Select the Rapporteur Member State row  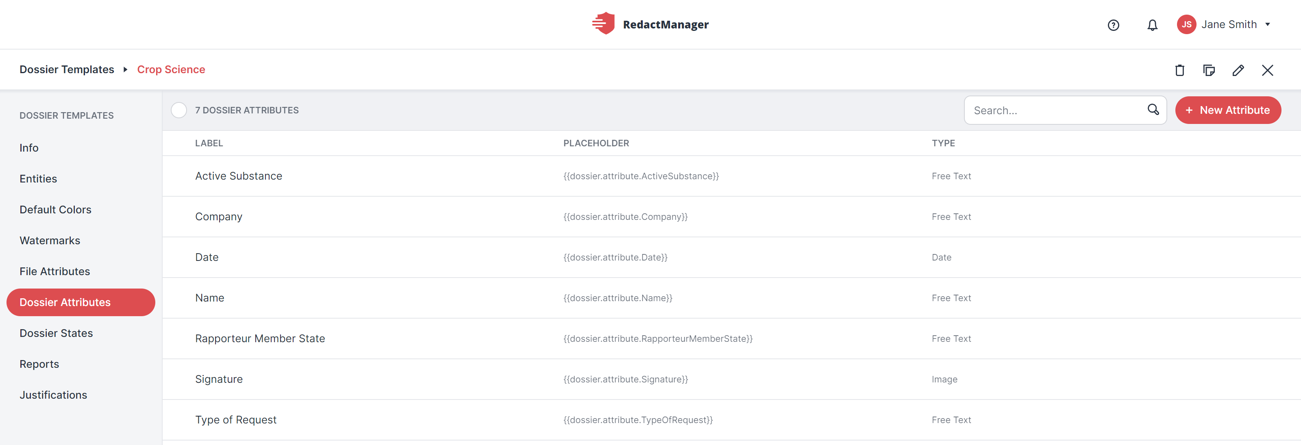click(x=731, y=339)
